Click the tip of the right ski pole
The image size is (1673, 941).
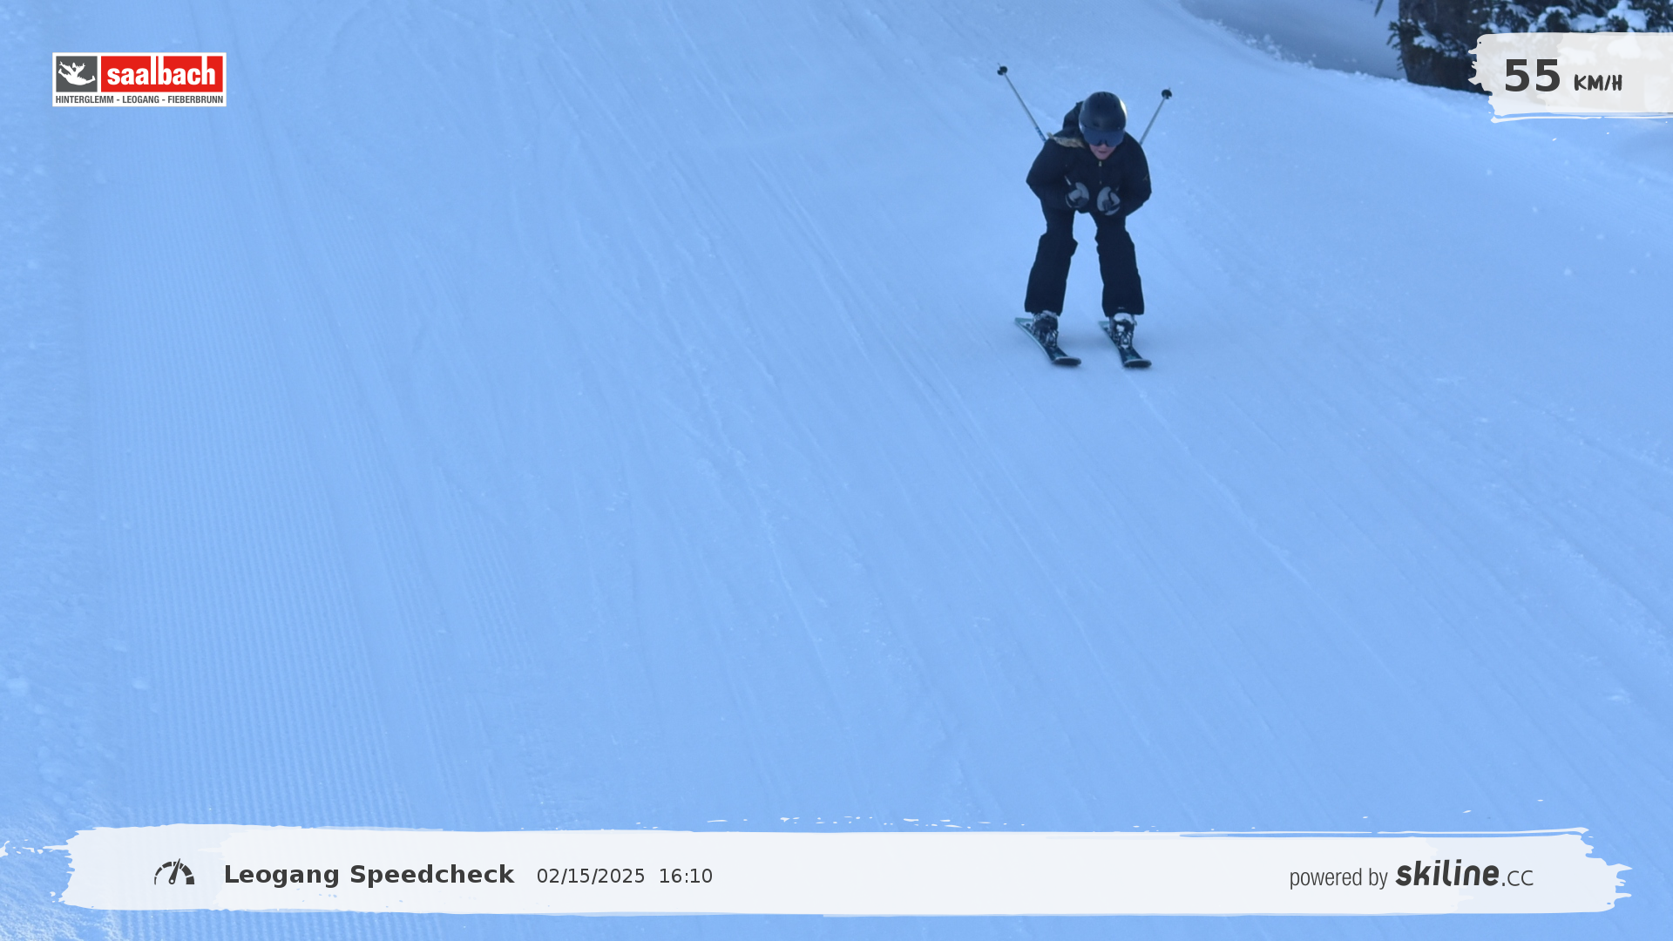(1166, 93)
